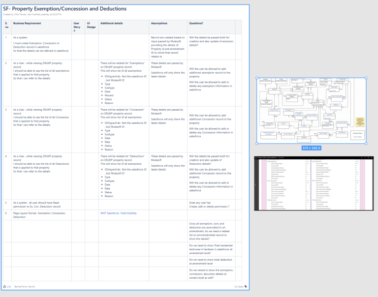Select the entity relationship diagram image
The height and width of the screenshot is (297, 378).
pos(312,111)
